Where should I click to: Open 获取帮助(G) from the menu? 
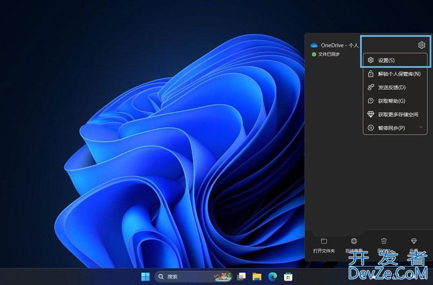tap(395, 101)
